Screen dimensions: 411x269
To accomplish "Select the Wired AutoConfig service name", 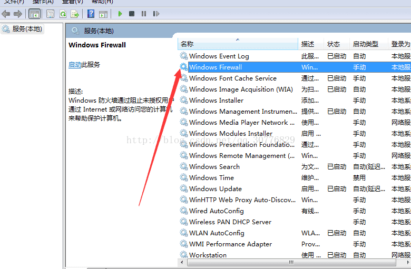I will [217, 211].
